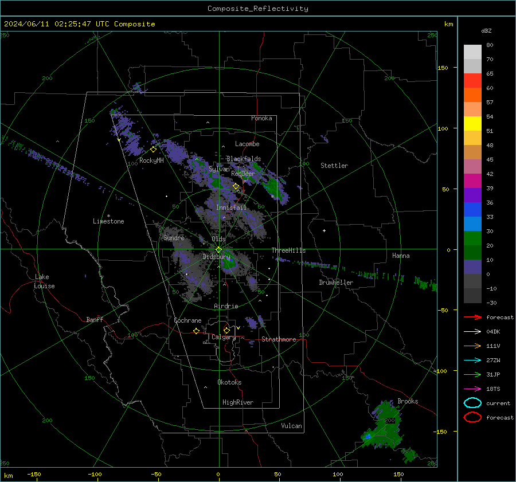Click the RockyMH label
516x482 pixels.
click(x=151, y=160)
